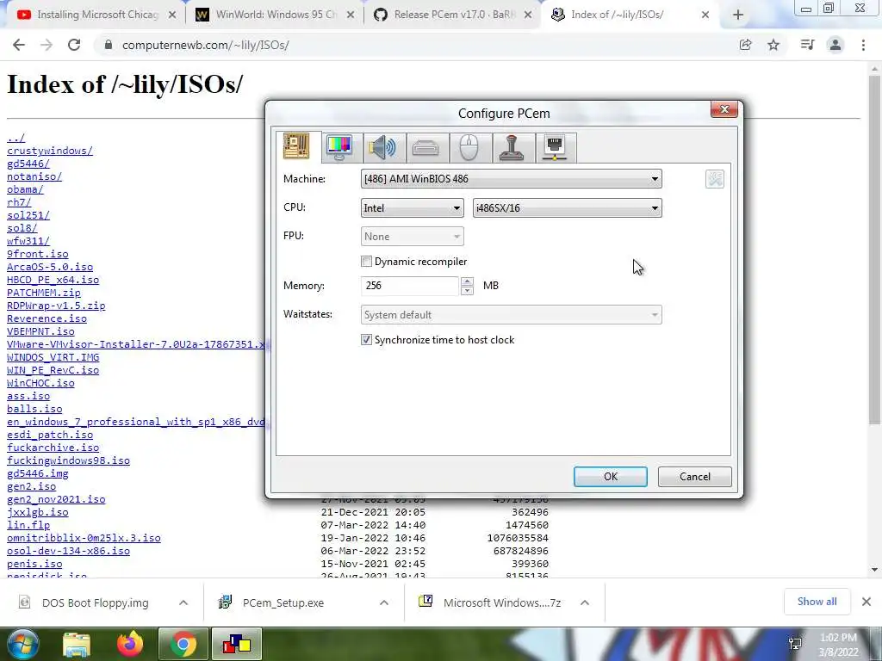Increase Memory with the up spinner arrow
882x661 pixels.
pos(467,281)
